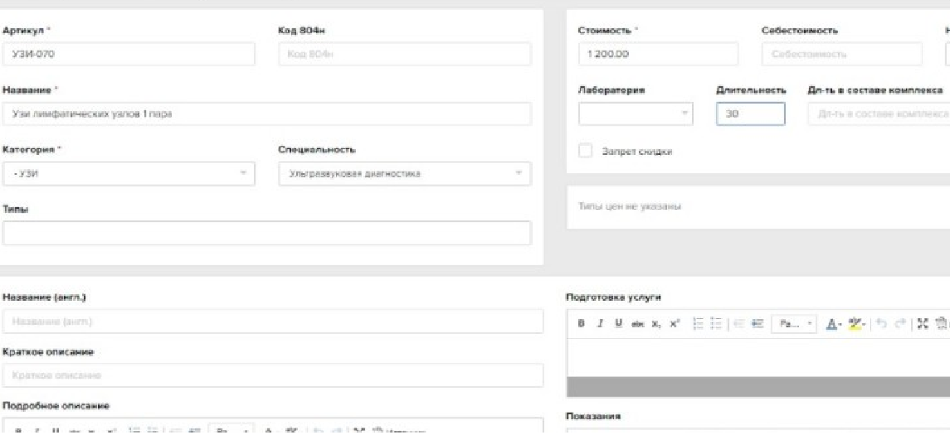Click the Код 804н input field
Screen dimensions: 950x440
[x=404, y=55]
